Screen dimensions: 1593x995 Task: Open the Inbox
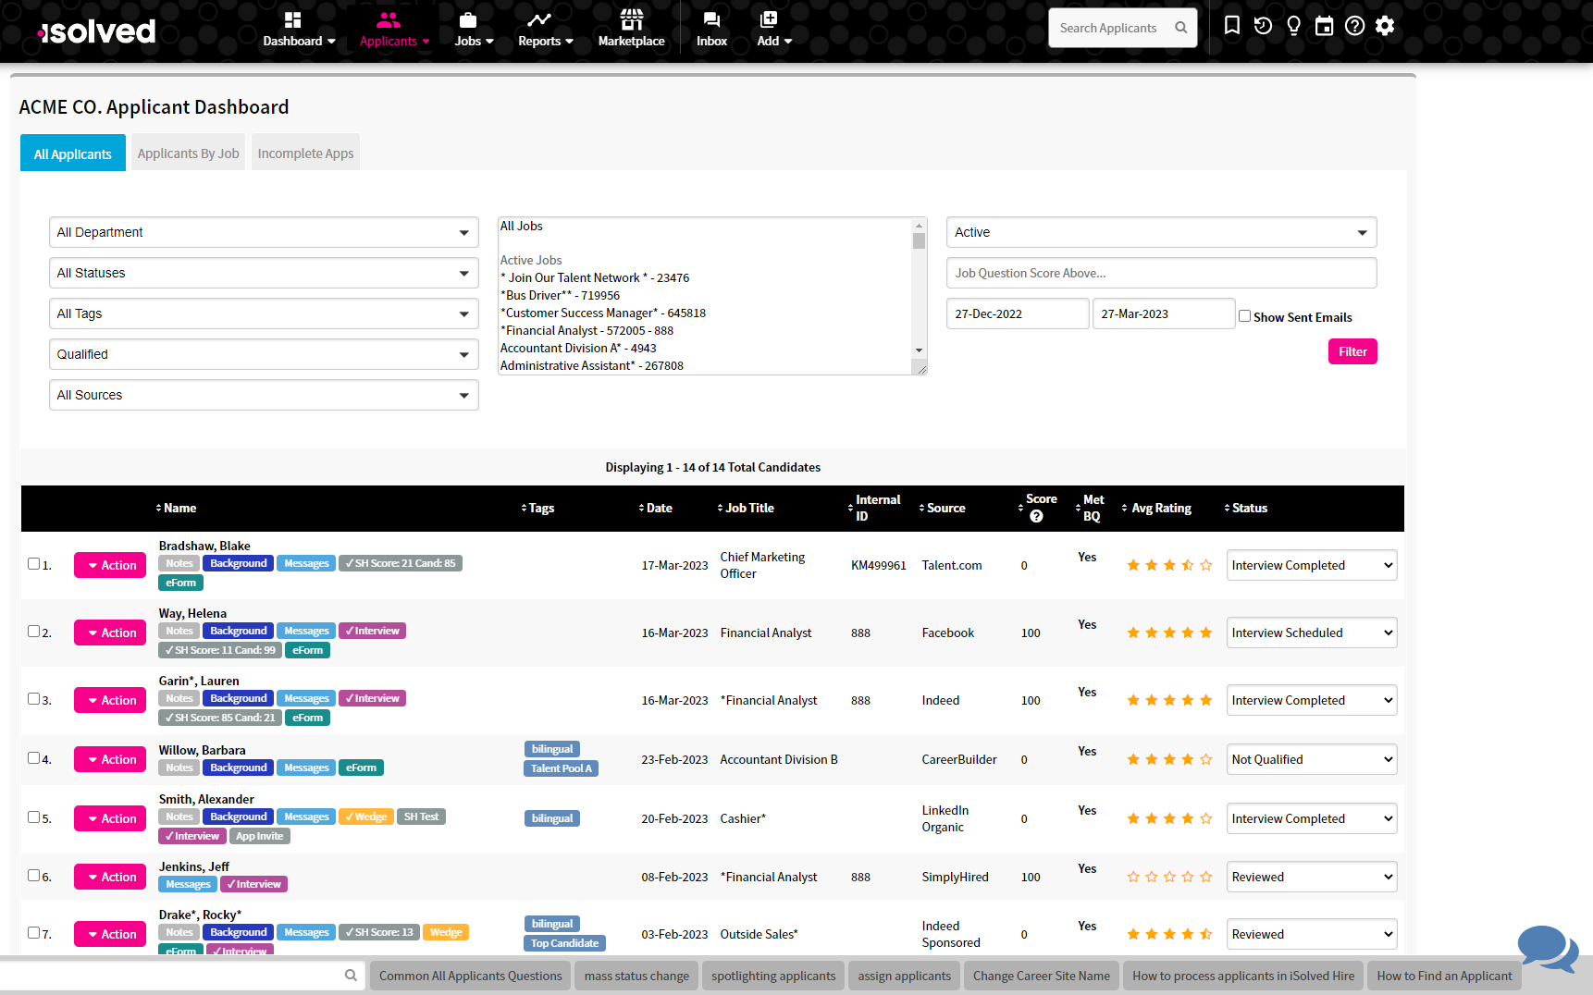pyautogui.click(x=711, y=30)
